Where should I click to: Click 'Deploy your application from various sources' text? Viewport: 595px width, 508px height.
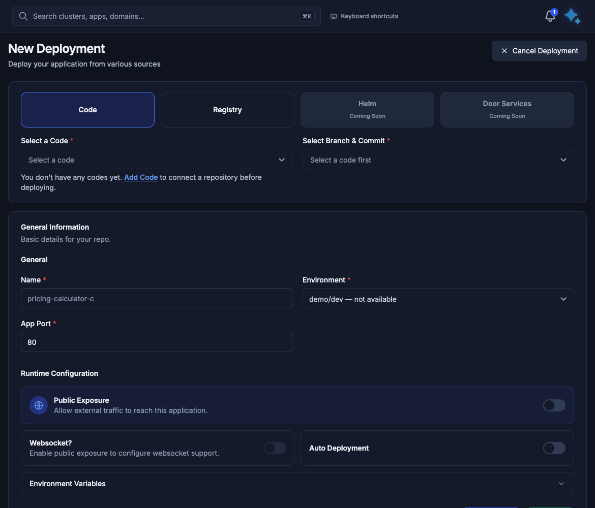(84, 64)
